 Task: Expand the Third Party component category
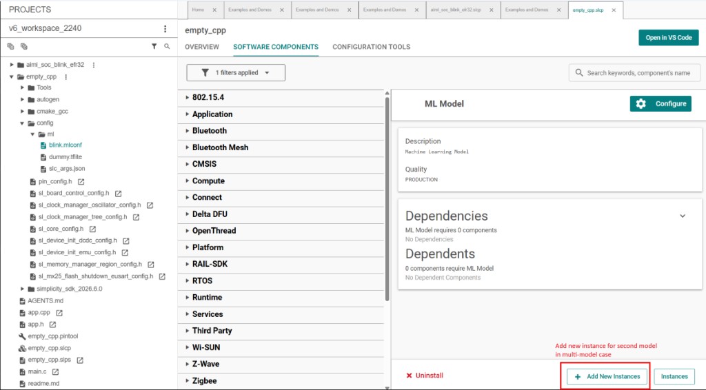pos(188,331)
